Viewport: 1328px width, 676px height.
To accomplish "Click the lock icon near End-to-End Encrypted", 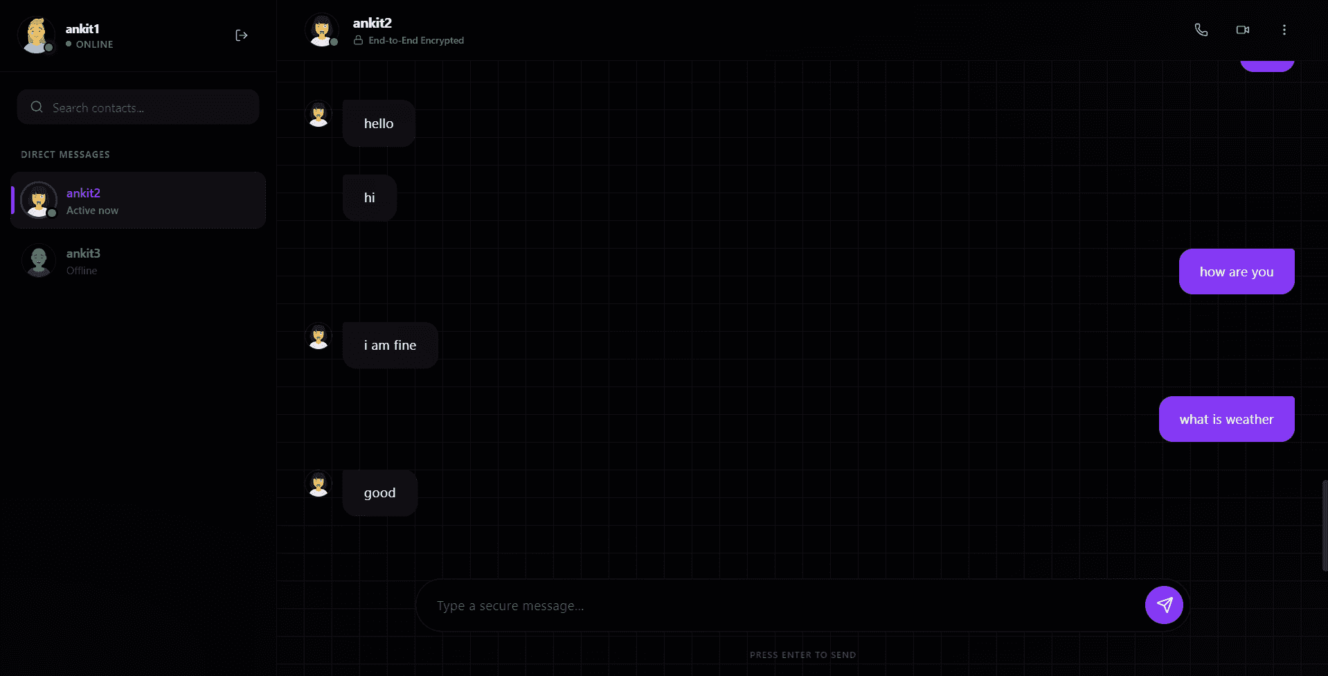I will 358,41.
